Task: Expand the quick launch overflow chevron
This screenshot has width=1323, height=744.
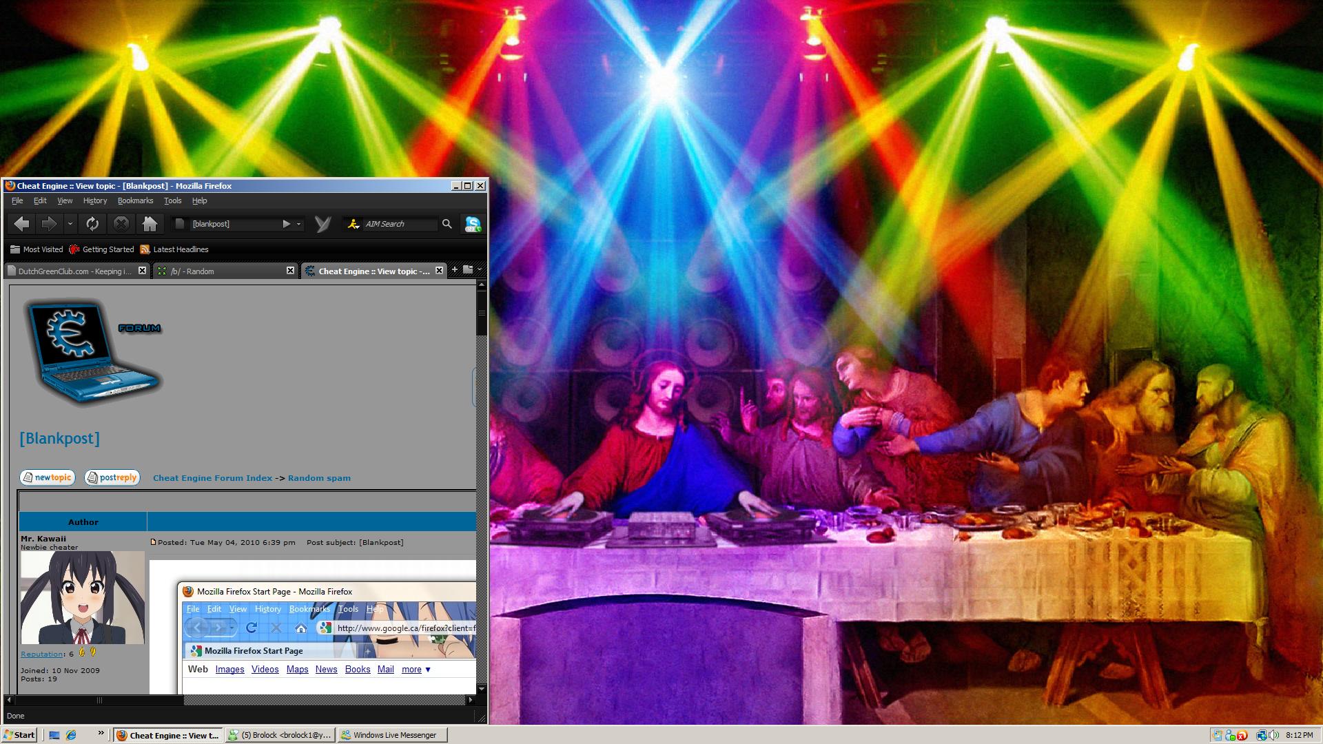Action: pyautogui.click(x=101, y=733)
